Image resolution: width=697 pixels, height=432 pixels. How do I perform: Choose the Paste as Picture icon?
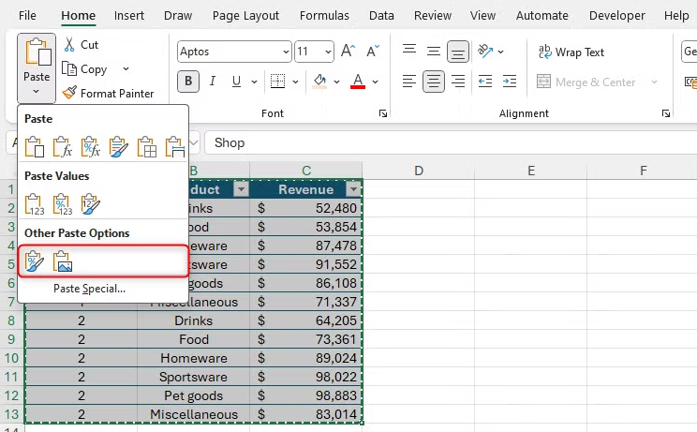coord(63,261)
